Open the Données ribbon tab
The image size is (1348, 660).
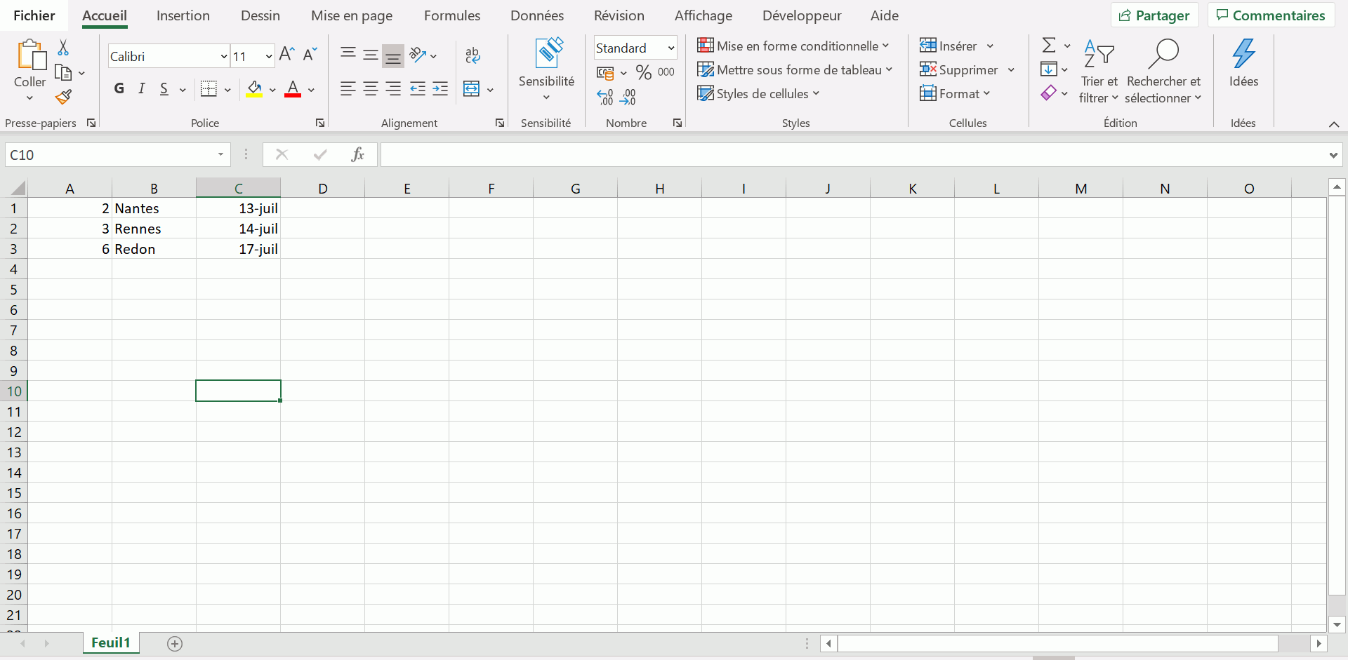[536, 15]
